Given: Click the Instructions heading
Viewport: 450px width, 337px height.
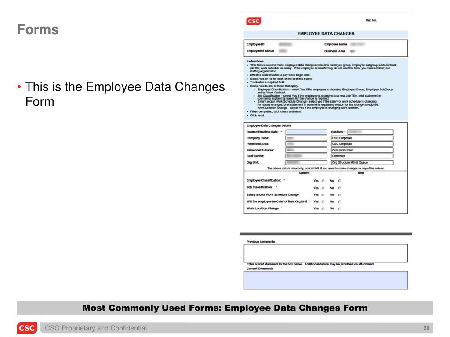Looking at the screenshot, I should coord(255,61).
